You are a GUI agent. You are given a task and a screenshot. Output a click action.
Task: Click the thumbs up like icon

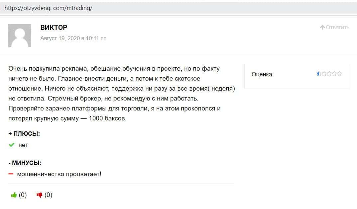(14, 195)
